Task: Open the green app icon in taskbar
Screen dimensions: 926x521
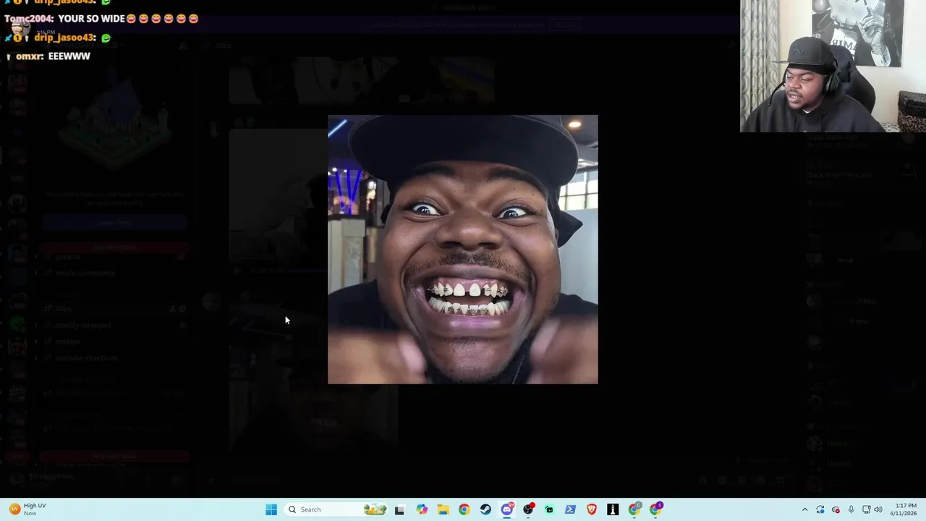Action: [x=549, y=509]
